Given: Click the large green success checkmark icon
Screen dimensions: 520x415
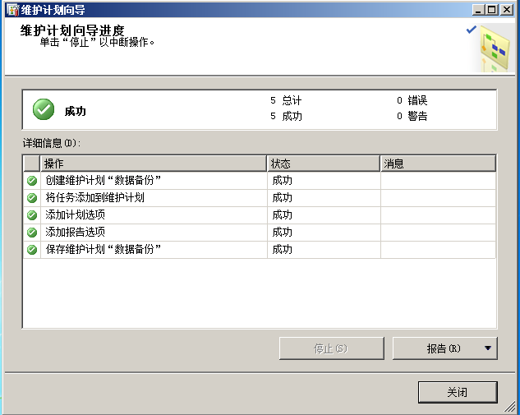Looking at the screenshot, I should pos(44,108).
